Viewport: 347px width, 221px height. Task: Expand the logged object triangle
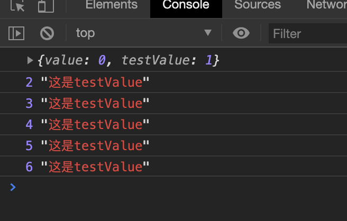point(30,61)
